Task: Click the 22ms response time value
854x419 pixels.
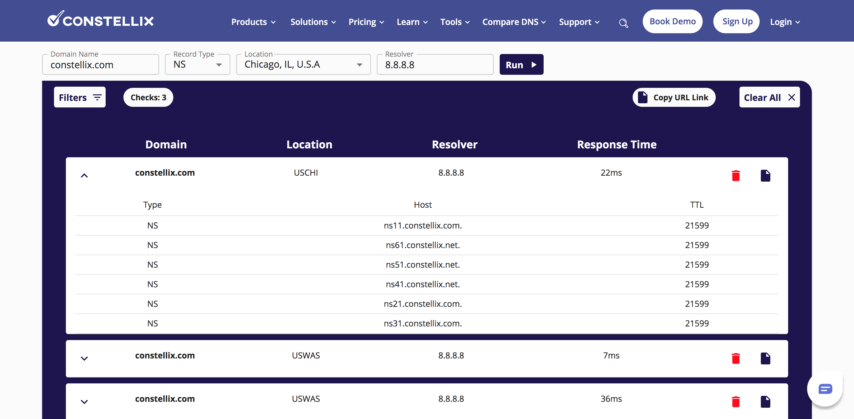Action: [611, 173]
